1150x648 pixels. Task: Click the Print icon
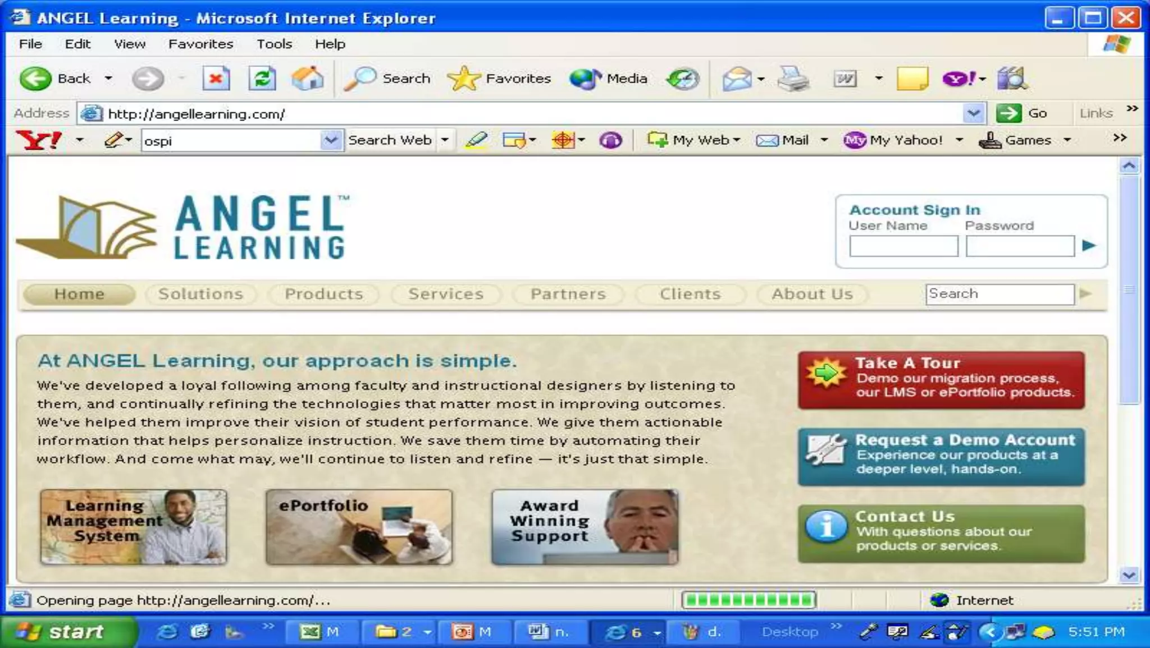point(793,79)
